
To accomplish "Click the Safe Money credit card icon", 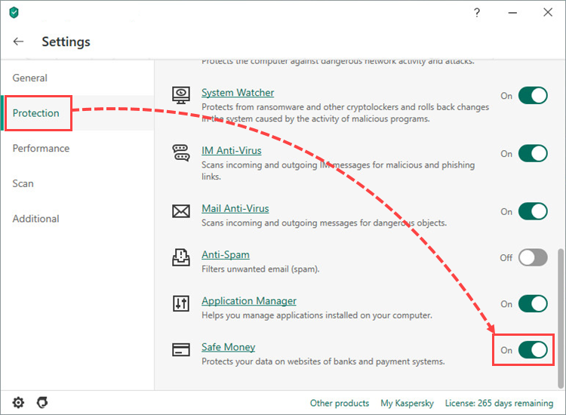I will click(x=181, y=349).
